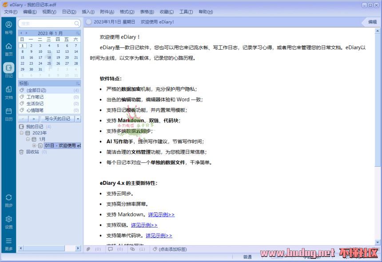Open the 简单代码块 详见示例 link

(159, 235)
